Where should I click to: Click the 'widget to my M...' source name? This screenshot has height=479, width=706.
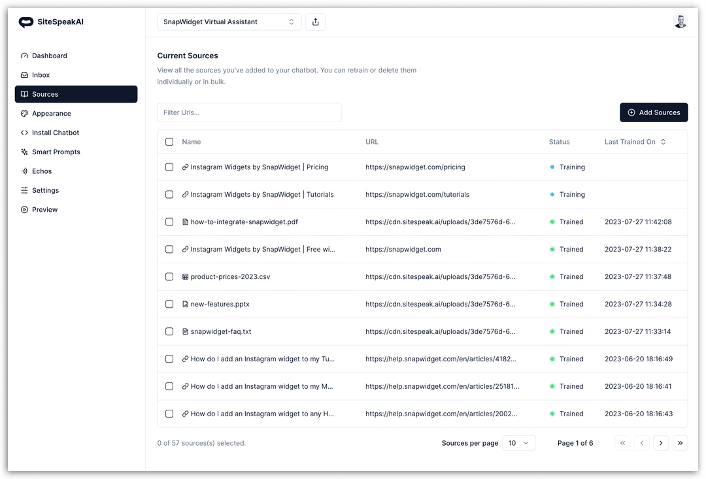(261, 386)
